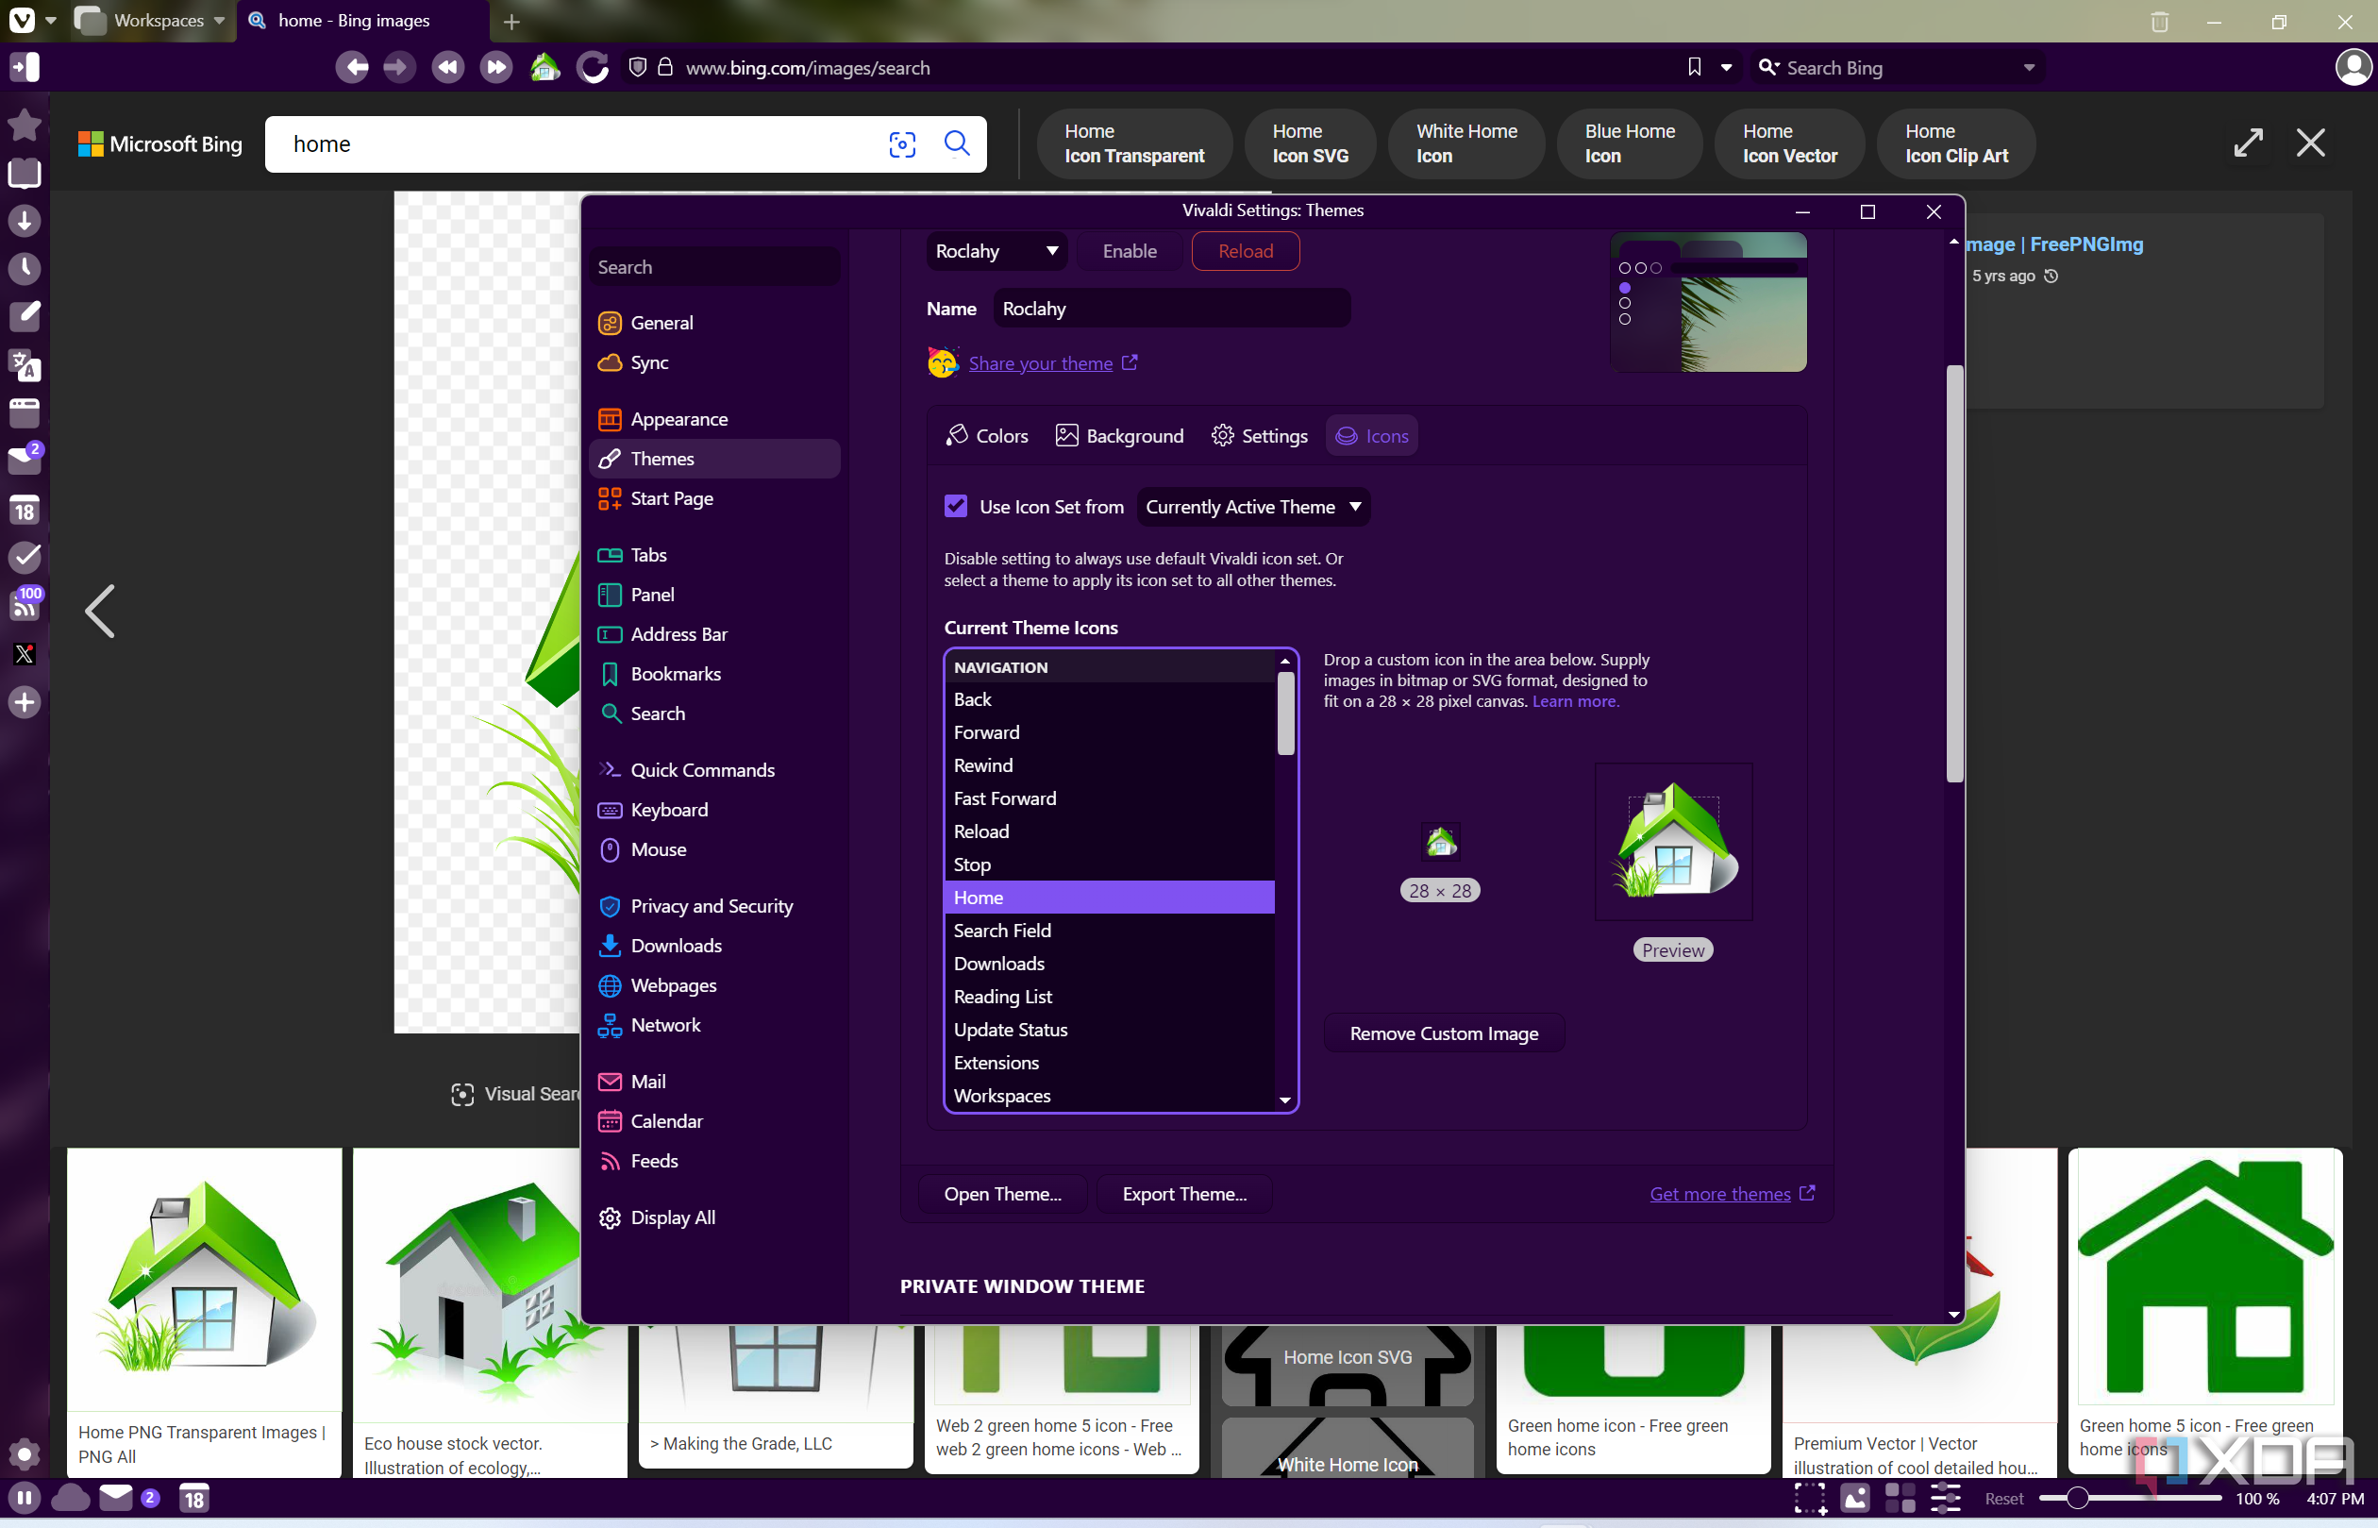Image resolution: width=2378 pixels, height=1528 pixels.
Task: Open the Downloads panel in sidebar
Action: point(24,220)
